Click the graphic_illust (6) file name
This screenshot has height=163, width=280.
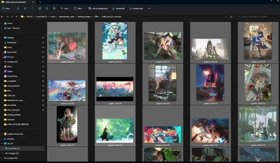click(67, 103)
